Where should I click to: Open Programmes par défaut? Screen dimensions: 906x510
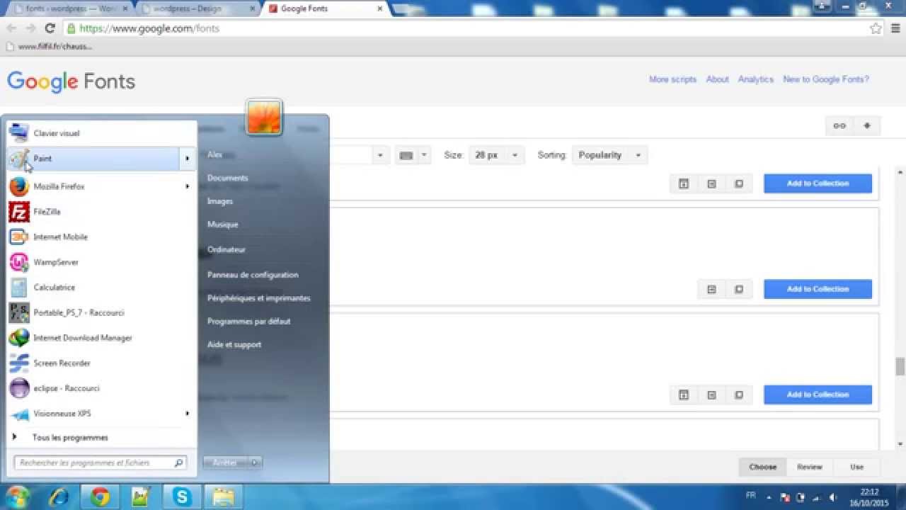click(249, 321)
